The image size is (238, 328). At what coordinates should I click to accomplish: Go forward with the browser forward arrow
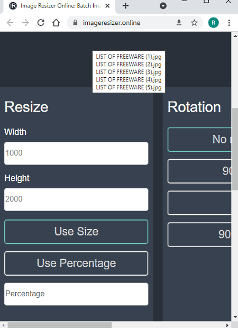coord(25,23)
